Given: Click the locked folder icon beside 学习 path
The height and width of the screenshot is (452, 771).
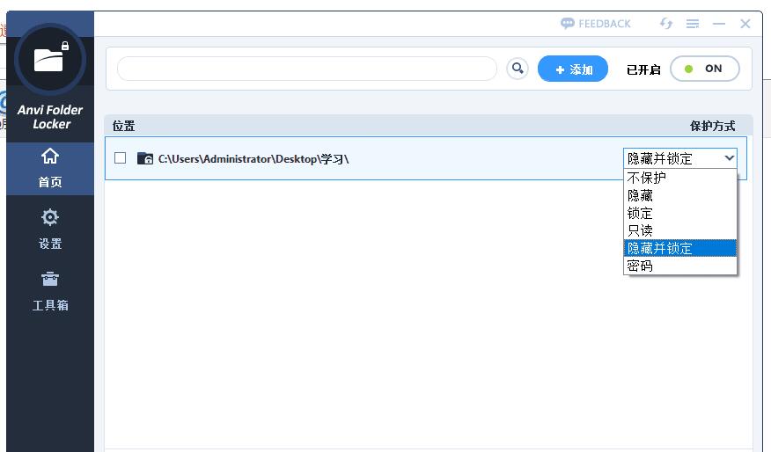Looking at the screenshot, I should coord(145,158).
